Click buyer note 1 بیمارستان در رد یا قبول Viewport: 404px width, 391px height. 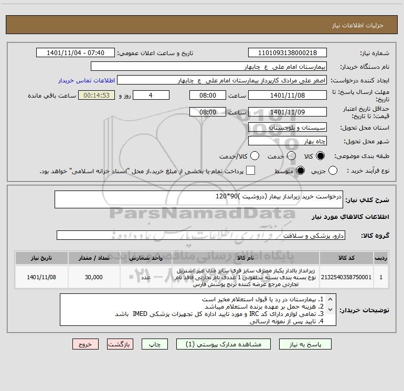(262, 299)
